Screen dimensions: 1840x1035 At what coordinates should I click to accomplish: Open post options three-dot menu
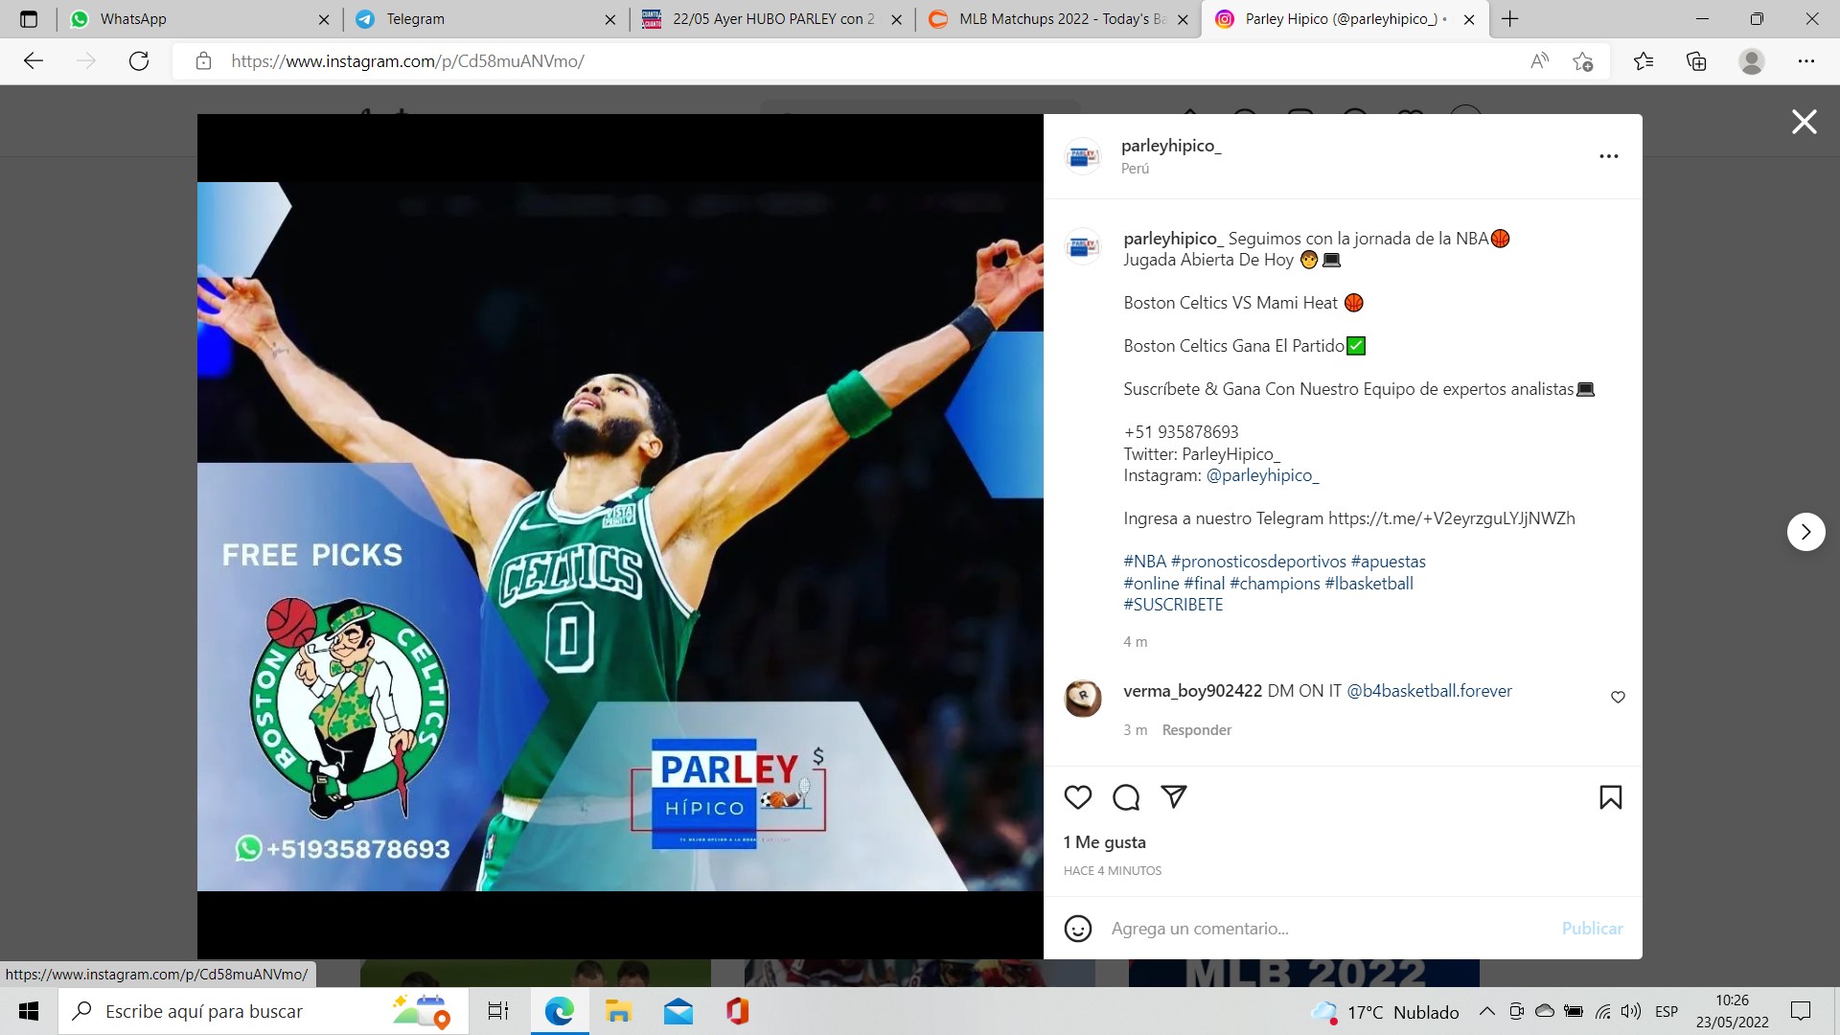point(1609,156)
